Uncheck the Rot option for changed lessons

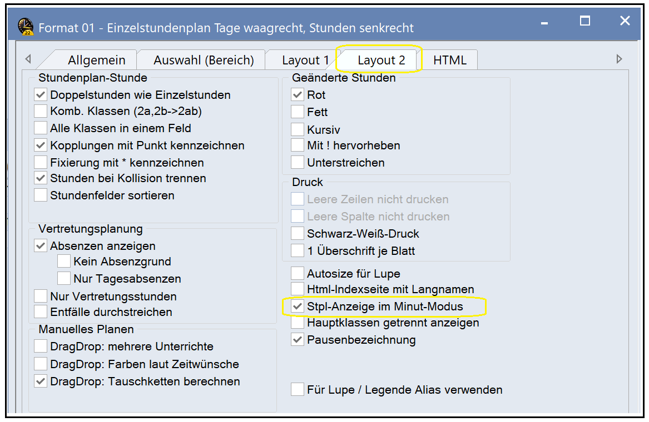(298, 95)
